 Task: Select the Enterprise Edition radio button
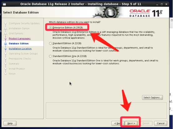50,27
